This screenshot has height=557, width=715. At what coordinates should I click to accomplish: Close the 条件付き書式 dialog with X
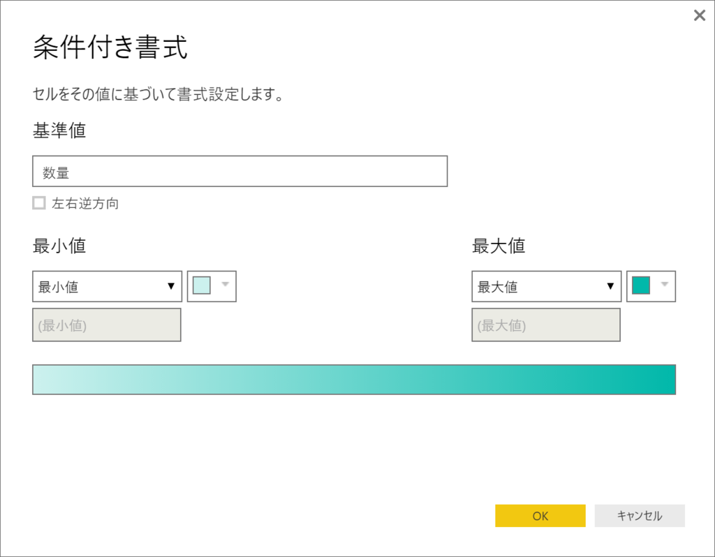pos(699,15)
